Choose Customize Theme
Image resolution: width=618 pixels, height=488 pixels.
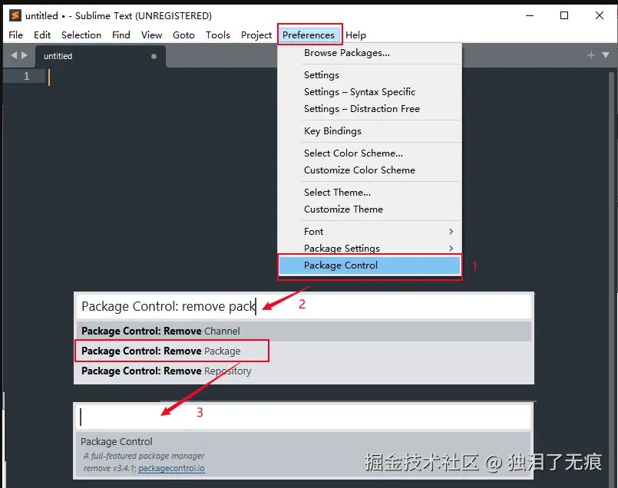click(369, 209)
